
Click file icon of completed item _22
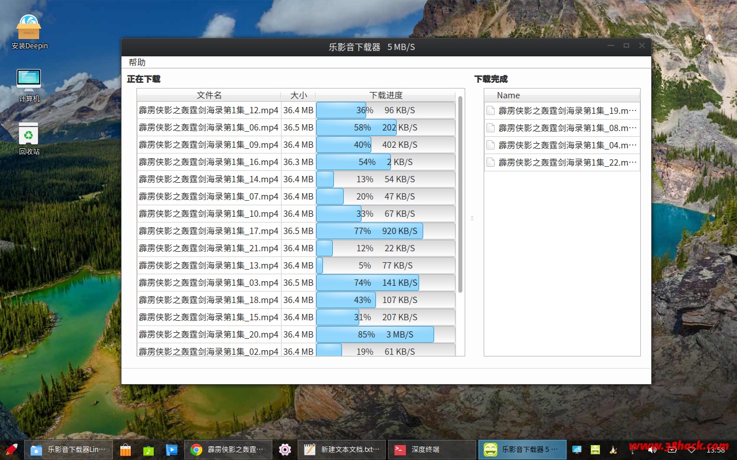491,162
